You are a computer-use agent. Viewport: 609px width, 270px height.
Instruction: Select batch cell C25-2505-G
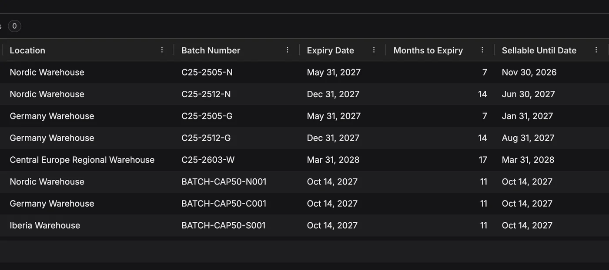[207, 116]
